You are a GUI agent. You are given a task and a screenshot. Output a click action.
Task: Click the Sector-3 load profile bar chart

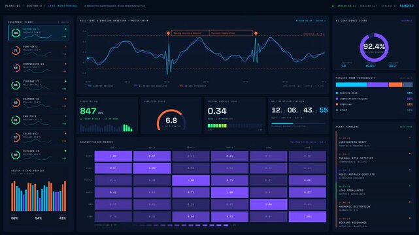click(x=39, y=196)
